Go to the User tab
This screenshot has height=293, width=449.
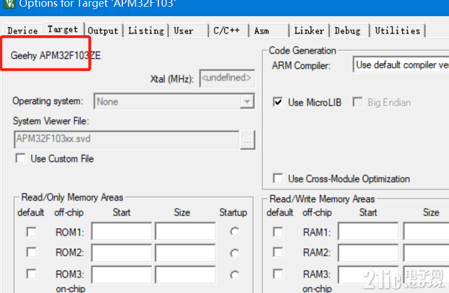coord(189,30)
